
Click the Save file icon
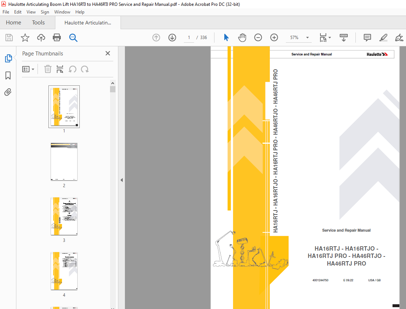(9, 38)
